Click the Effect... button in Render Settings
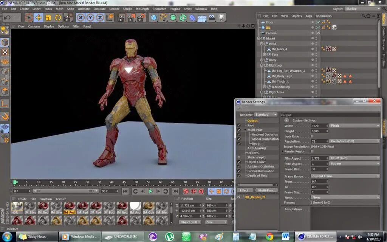The width and height of the screenshot is (387, 242). coord(245,190)
